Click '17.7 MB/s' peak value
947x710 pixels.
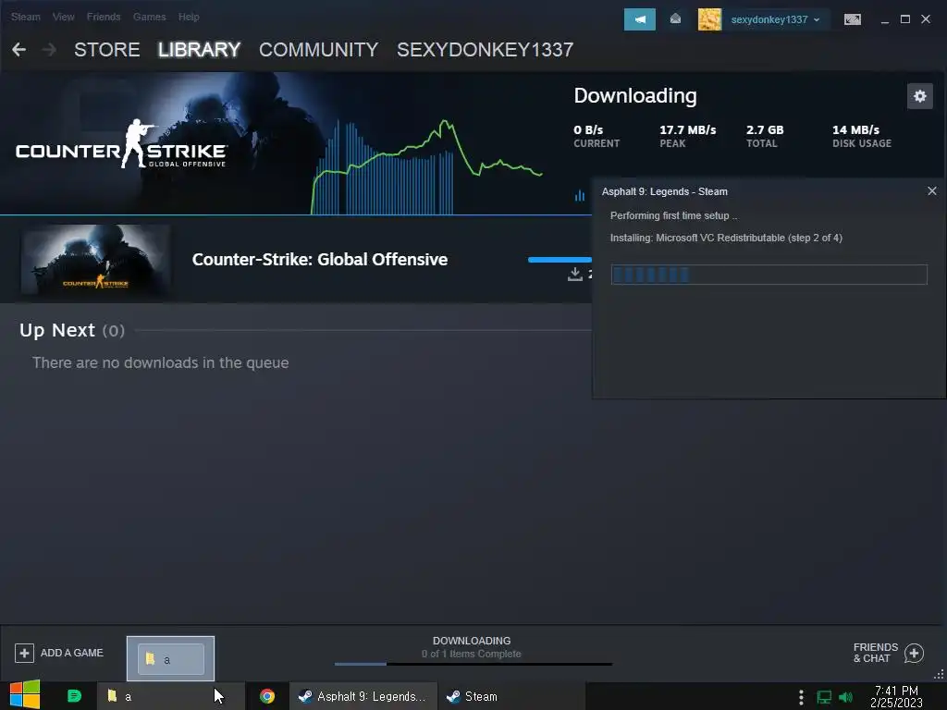pyautogui.click(x=687, y=129)
